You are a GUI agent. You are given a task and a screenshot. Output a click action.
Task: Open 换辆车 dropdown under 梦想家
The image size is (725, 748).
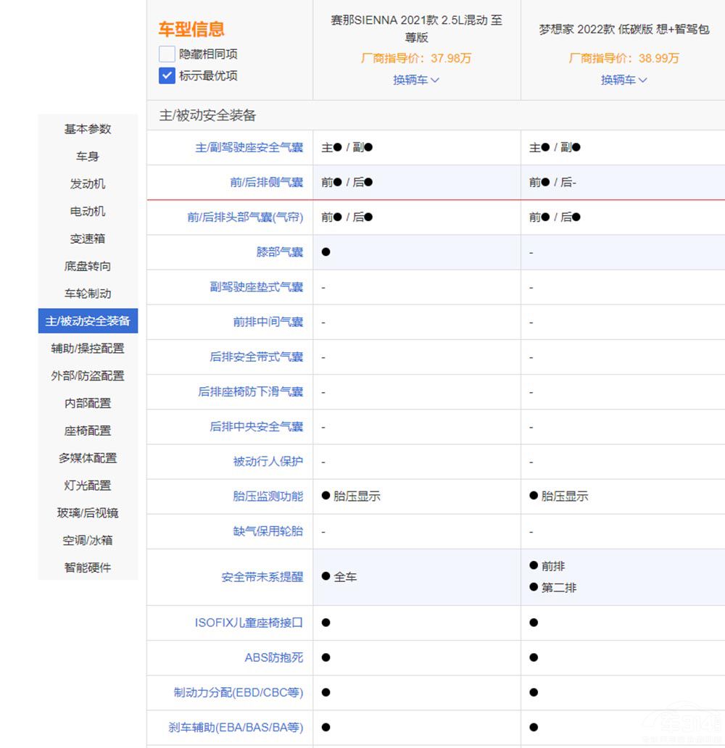click(x=623, y=80)
